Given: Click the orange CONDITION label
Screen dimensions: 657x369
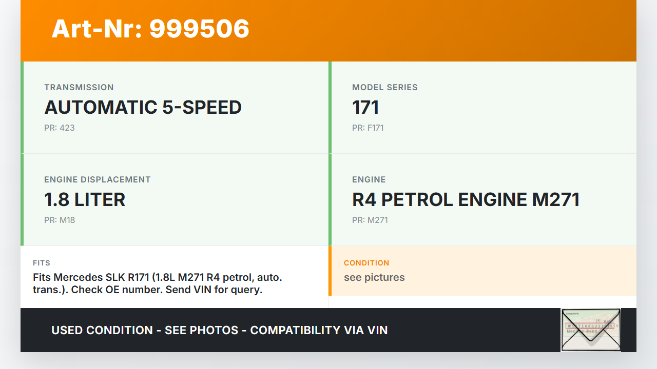Looking at the screenshot, I should [366, 263].
